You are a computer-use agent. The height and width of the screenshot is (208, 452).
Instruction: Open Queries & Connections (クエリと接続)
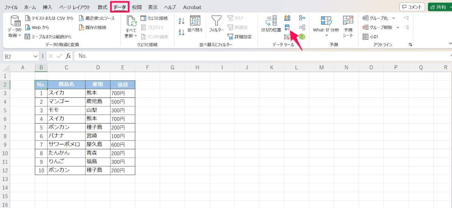pyautogui.click(x=154, y=18)
